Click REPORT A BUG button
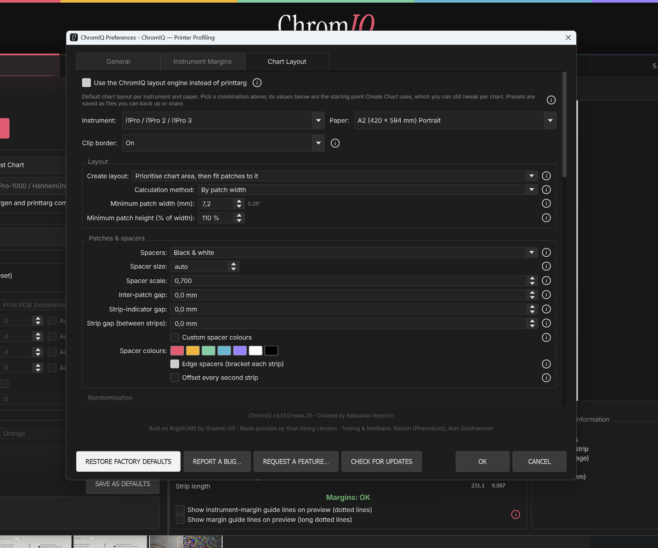 [x=217, y=461]
